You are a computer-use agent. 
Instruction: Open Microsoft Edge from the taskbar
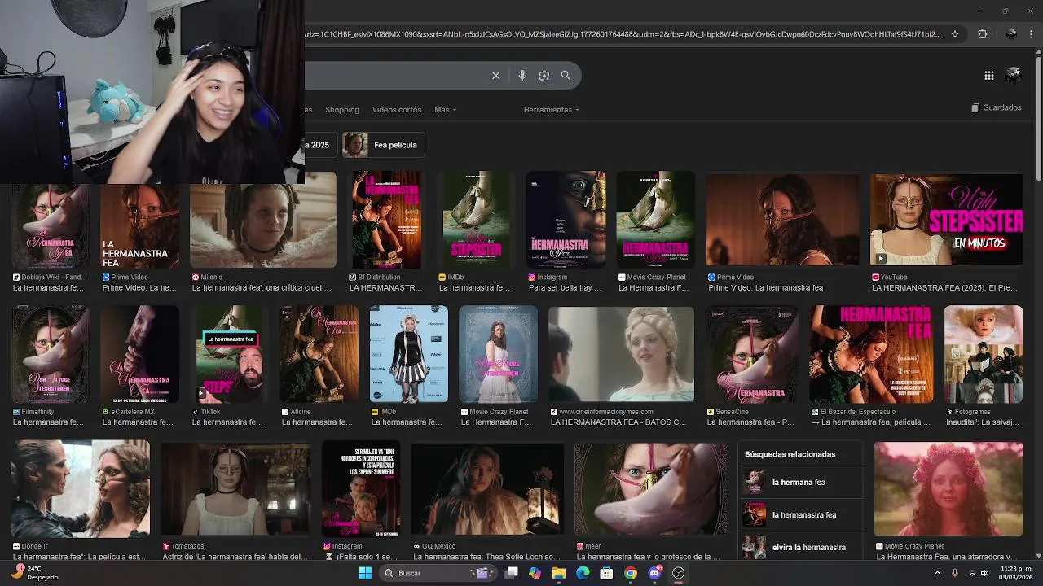click(x=583, y=573)
